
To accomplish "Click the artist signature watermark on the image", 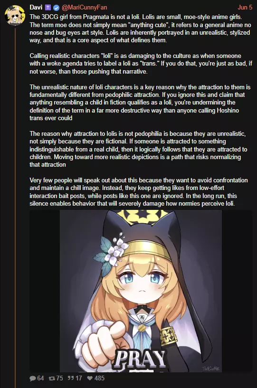I will (210, 369).
